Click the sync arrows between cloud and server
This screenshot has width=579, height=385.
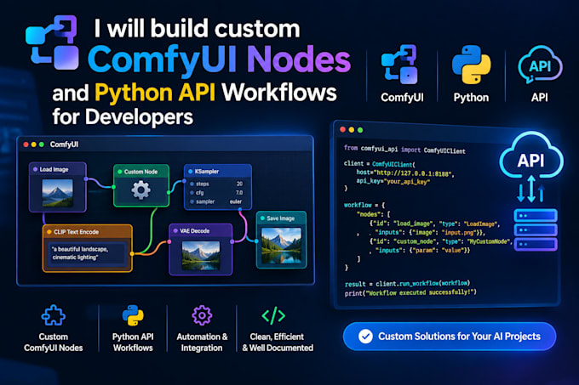pyautogui.click(x=531, y=190)
